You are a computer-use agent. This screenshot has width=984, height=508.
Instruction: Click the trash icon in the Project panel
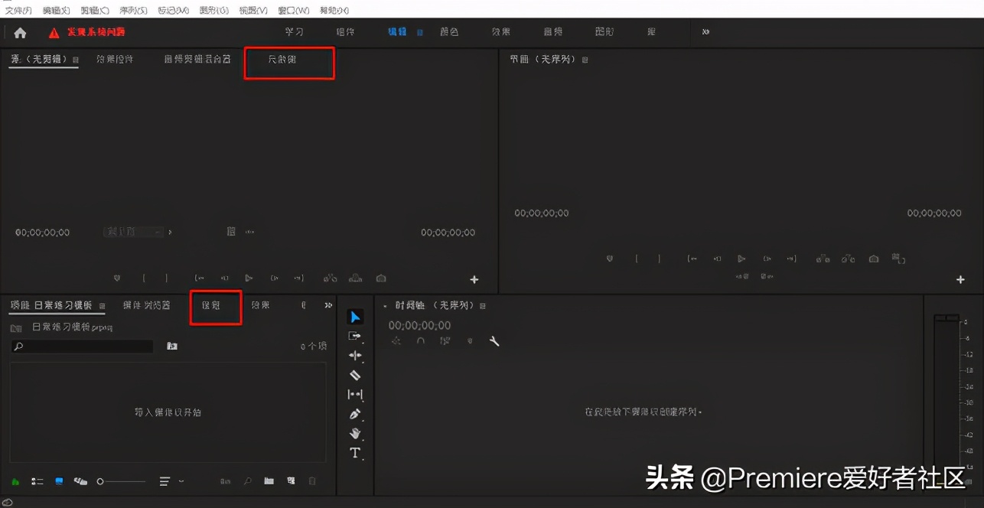(312, 481)
